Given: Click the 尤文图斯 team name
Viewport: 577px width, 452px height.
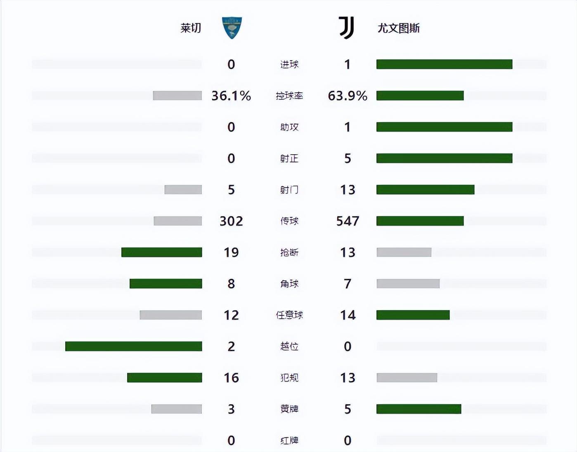Looking at the screenshot, I should [399, 28].
